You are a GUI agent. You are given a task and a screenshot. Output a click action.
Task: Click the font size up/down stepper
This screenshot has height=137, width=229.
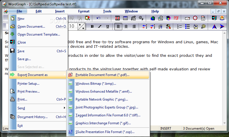(81, 27)
